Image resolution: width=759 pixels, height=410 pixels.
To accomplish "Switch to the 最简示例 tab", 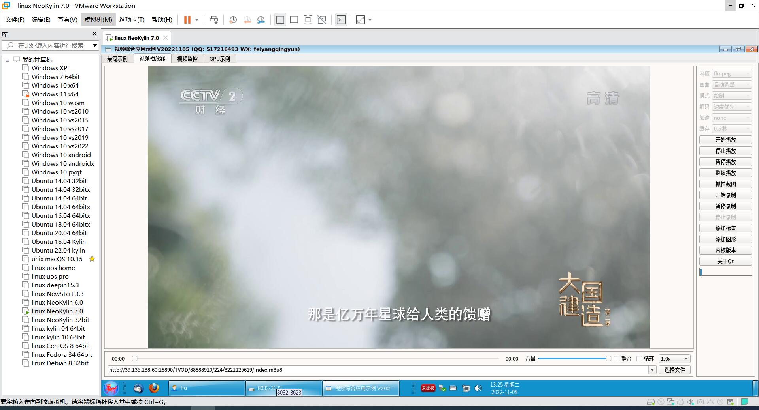I will (117, 59).
